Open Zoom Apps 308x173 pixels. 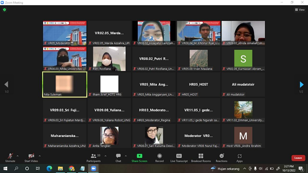coord(239,158)
